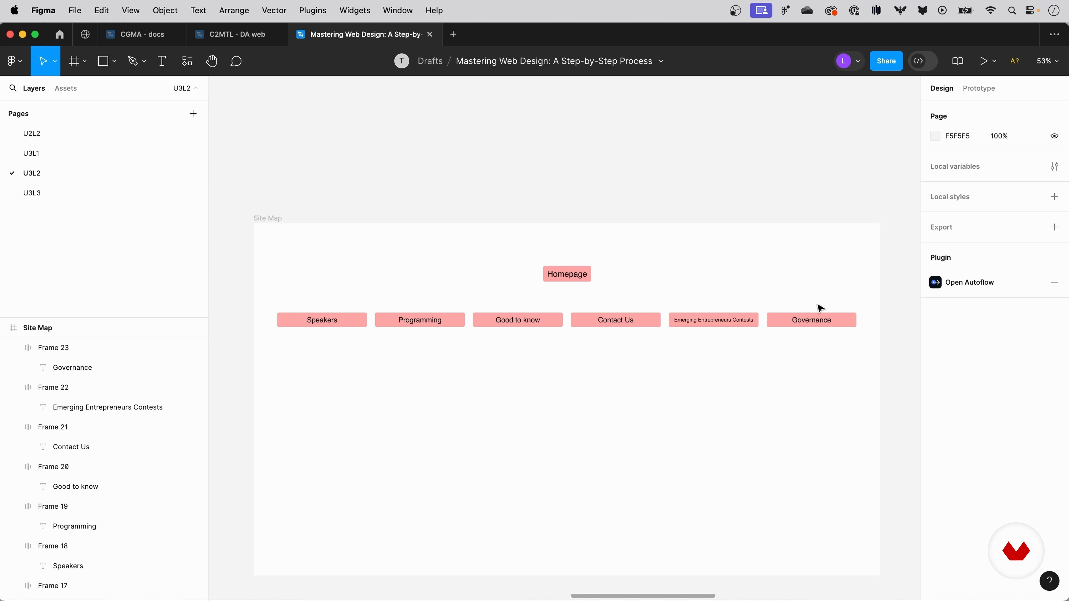The image size is (1069, 601).
Task: Open local variables settings icon
Action: pyautogui.click(x=1055, y=166)
